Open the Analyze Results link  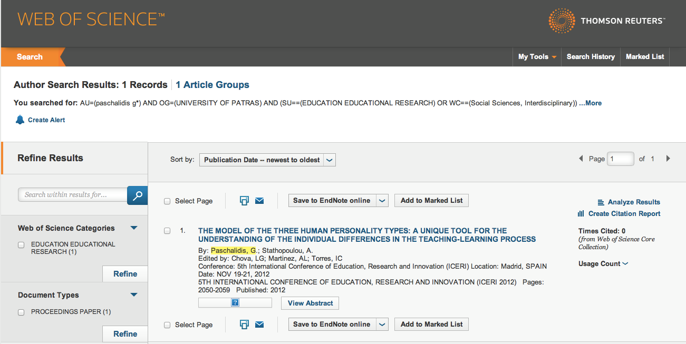click(629, 202)
